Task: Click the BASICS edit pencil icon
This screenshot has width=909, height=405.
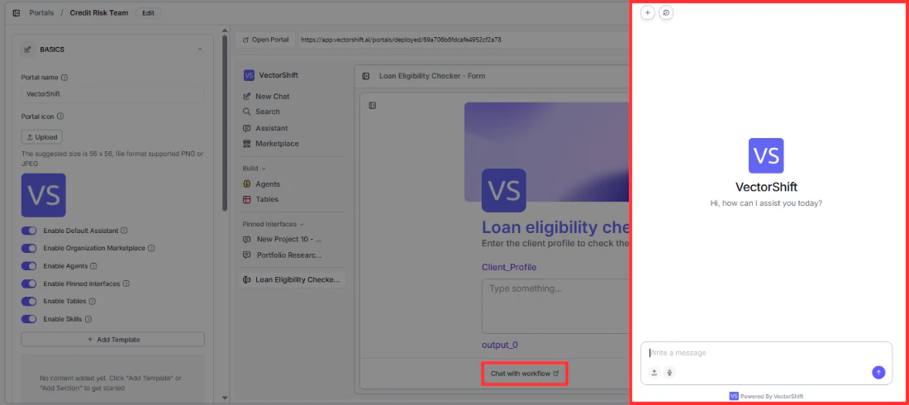Action: 28,50
